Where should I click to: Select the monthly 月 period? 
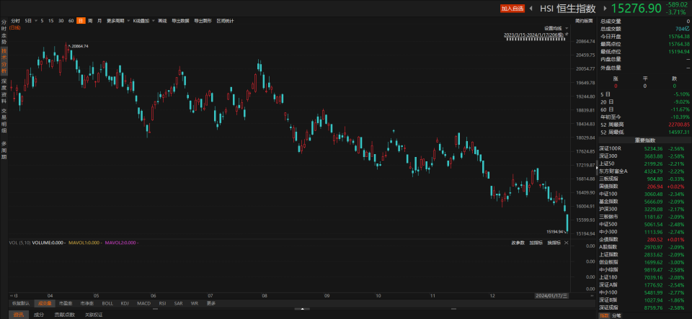(x=99, y=21)
